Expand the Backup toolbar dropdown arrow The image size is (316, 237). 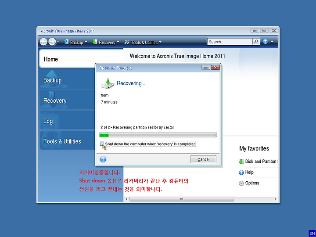pos(86,42)
